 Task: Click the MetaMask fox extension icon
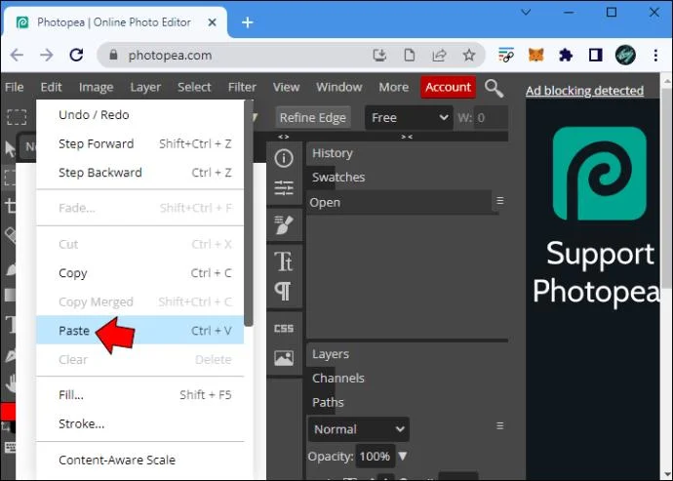point(535,55)
